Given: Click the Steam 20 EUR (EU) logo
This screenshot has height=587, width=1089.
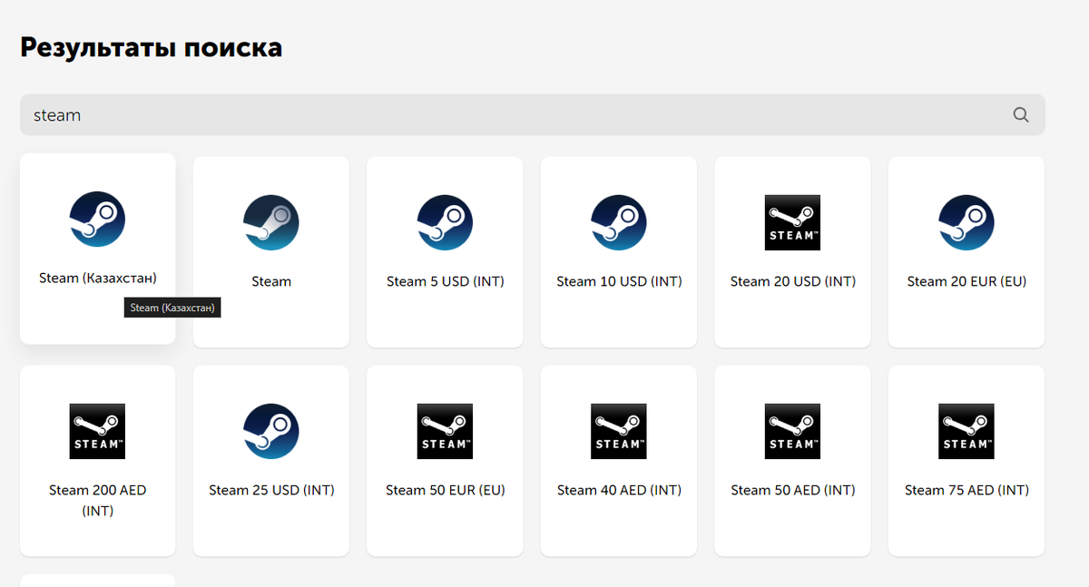Looking at the screenshot, I should click(966, 223).
